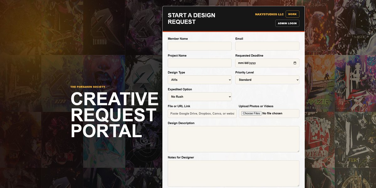Click the Design Description label

tap(181, 123)
